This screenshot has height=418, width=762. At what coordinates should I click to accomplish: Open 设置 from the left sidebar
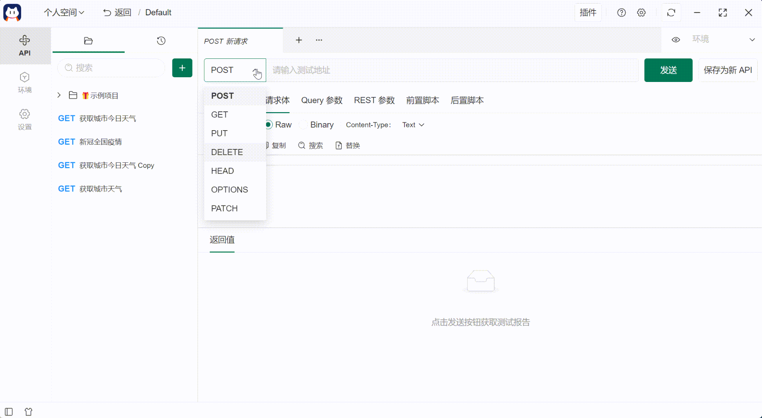coord(25,119)
